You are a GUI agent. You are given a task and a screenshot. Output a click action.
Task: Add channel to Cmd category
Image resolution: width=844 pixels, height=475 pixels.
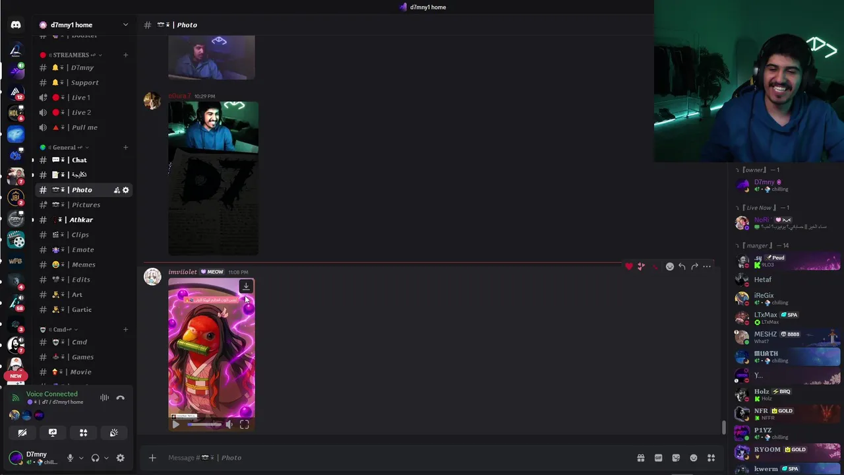tap(125, 329)
